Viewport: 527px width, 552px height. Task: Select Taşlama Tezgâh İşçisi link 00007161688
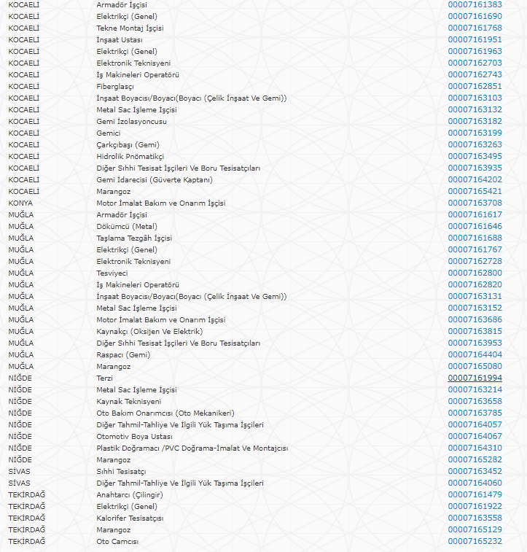pyautogui.click(x=475, y=238)
